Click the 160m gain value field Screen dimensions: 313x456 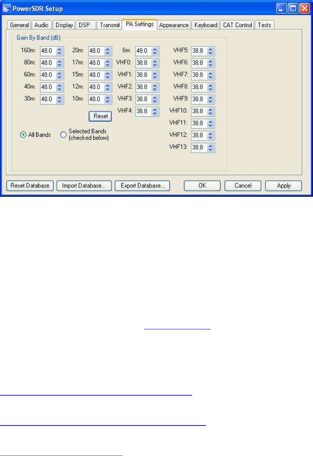pyautogui.click(x=48, y=51)
